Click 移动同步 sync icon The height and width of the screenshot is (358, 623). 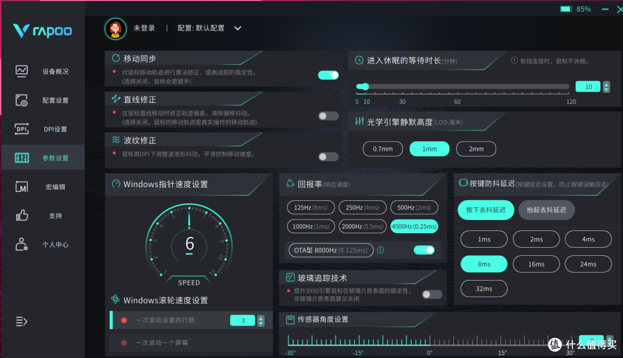point(115,58)
